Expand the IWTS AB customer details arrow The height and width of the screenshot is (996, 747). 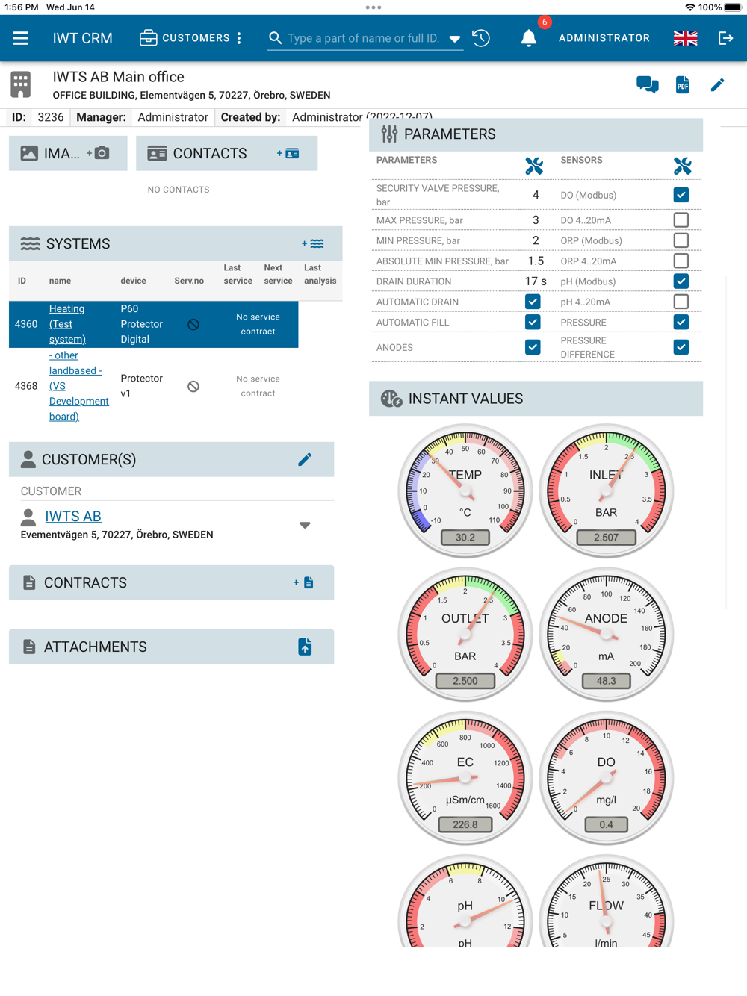click(305, 525)
